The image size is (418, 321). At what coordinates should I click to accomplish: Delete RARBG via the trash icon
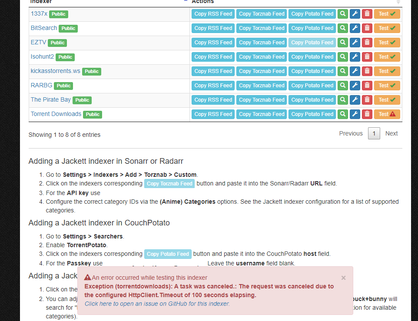click(367, 86)
